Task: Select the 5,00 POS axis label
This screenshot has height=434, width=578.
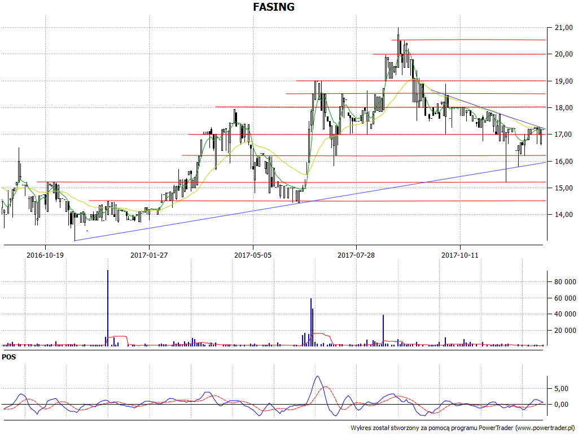Action: click(561, 389)
